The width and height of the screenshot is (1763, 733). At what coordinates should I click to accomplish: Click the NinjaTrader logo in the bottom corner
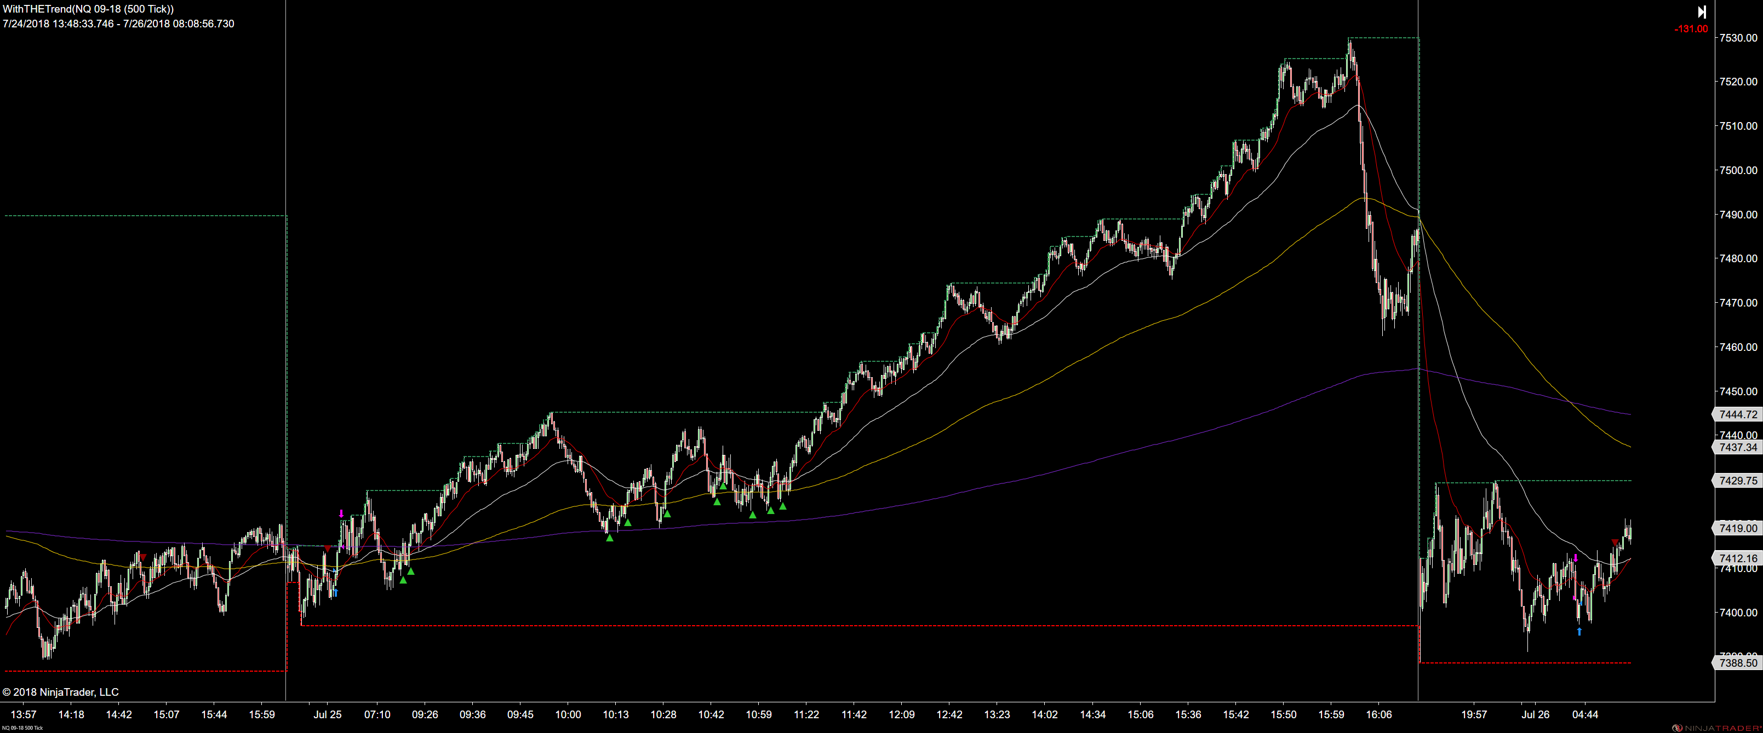pos(1716,728)
